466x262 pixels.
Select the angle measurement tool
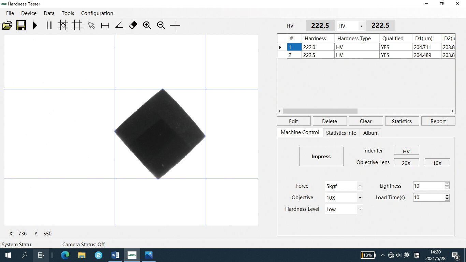[119, 25]
